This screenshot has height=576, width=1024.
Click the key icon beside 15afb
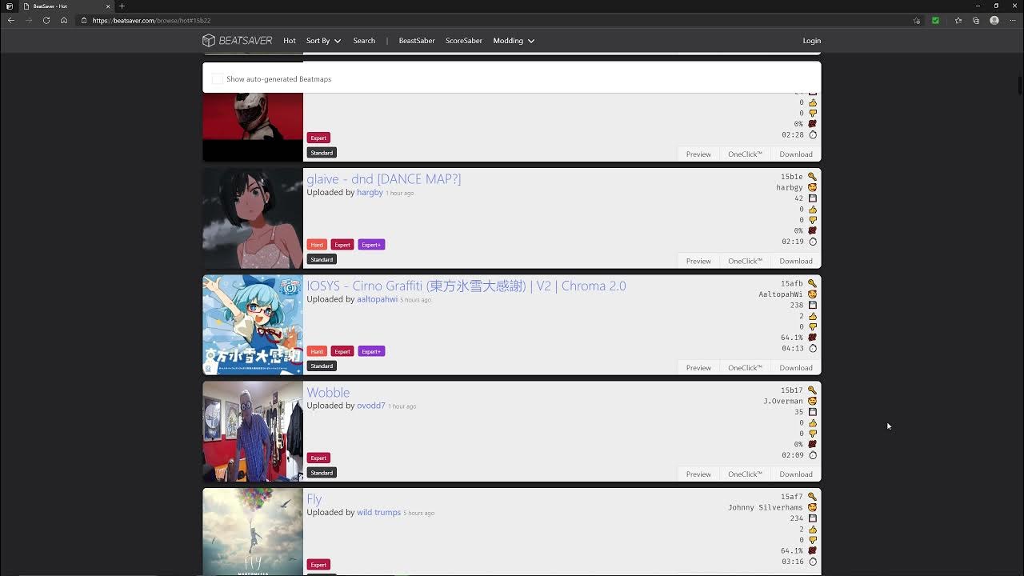pos(812,283)
